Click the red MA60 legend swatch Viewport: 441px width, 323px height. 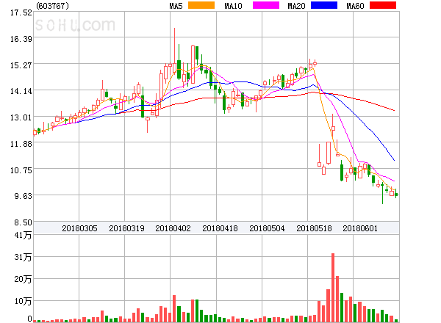pyautogui.click(x=383, y=5)
